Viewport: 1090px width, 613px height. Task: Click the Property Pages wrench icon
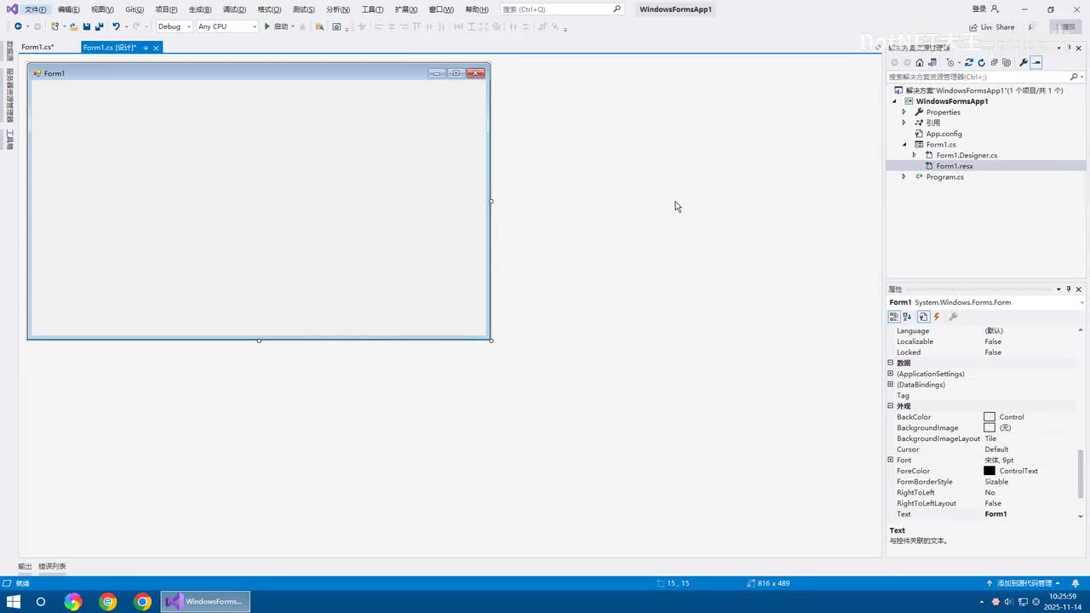[x=953, y=317]
